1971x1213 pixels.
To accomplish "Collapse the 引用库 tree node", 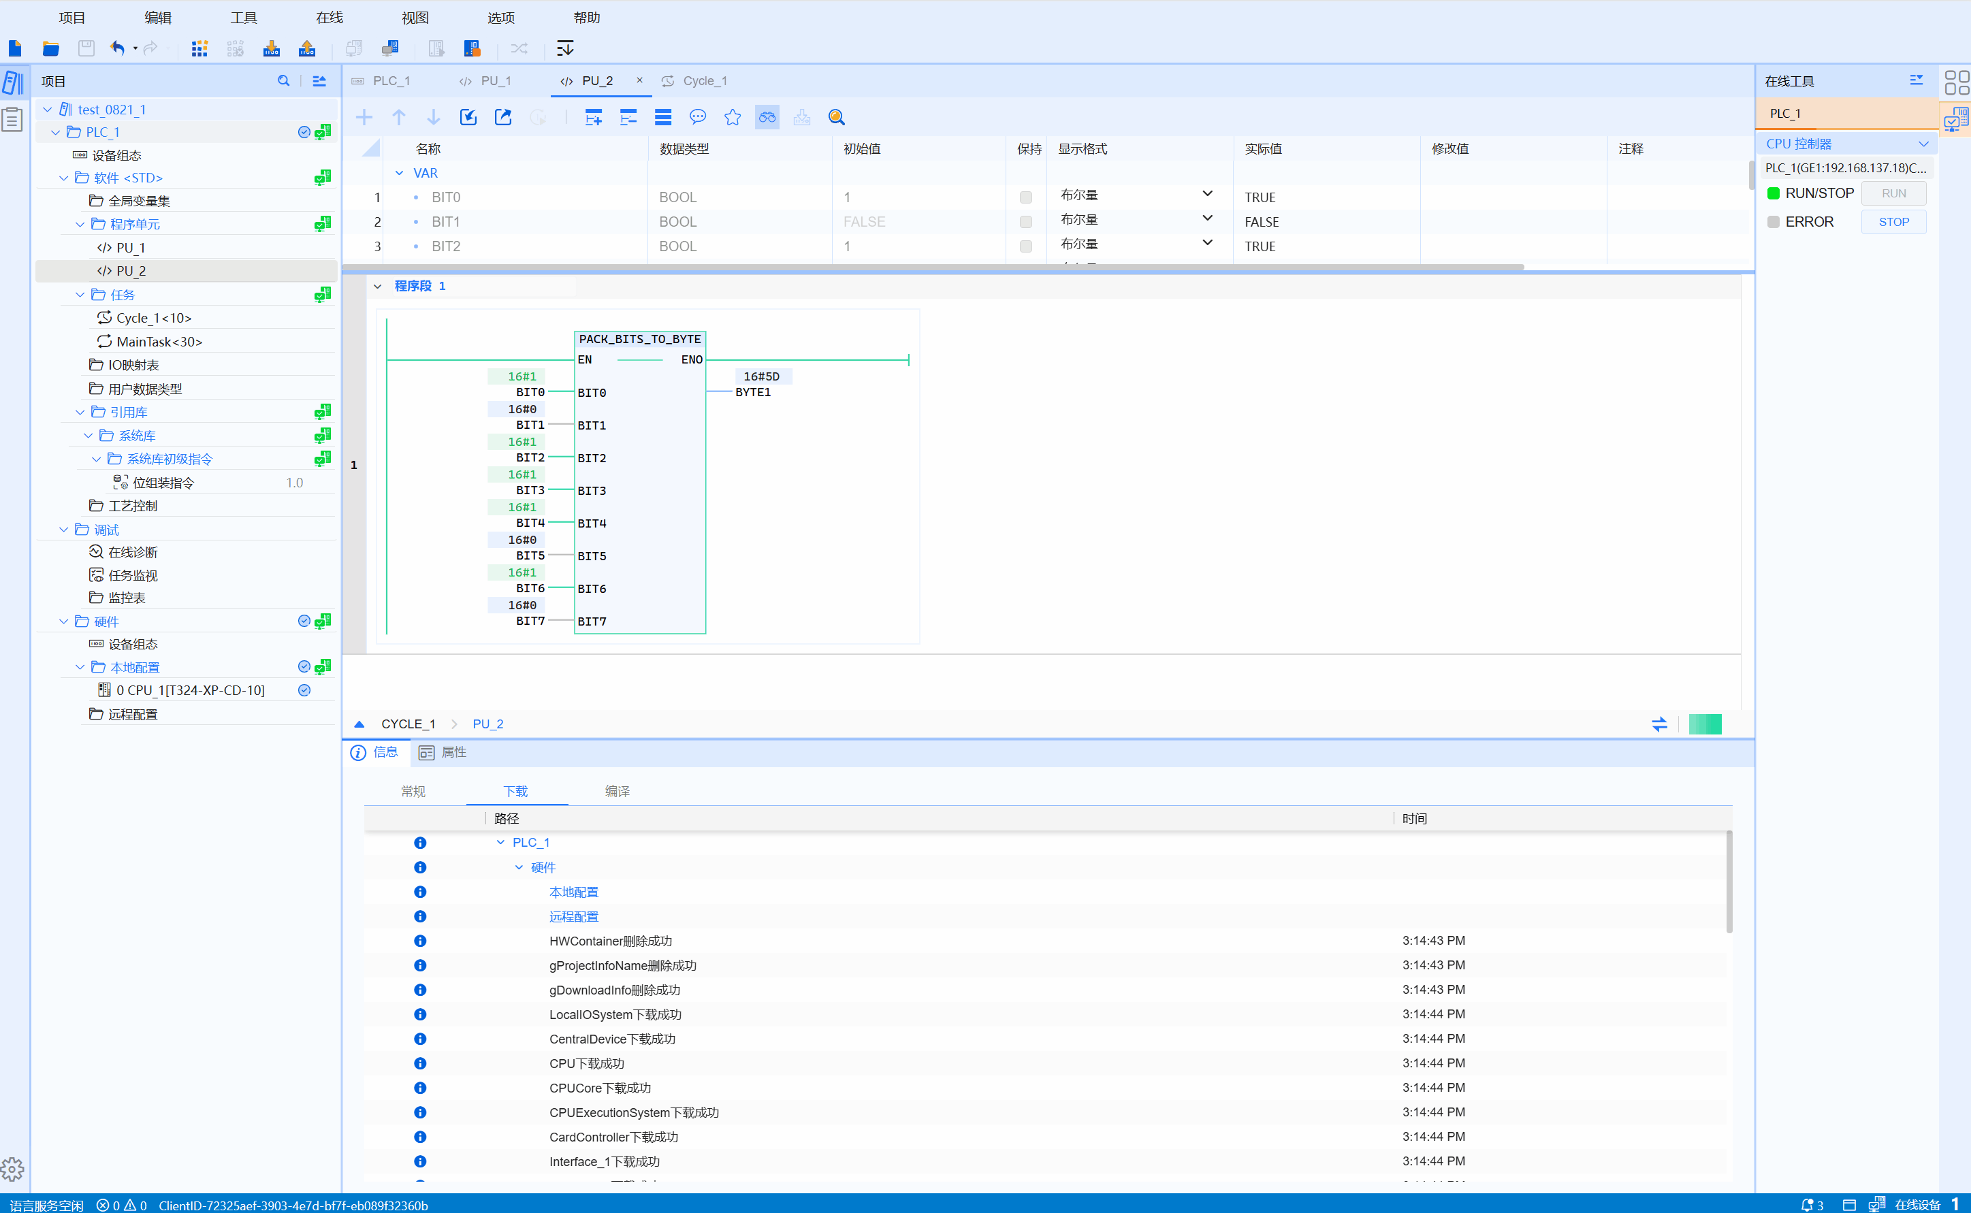I will (80, 412).
